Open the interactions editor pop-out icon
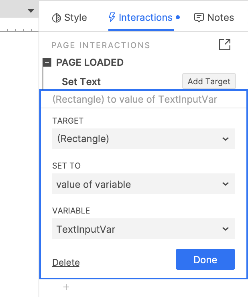 (225, 45)
